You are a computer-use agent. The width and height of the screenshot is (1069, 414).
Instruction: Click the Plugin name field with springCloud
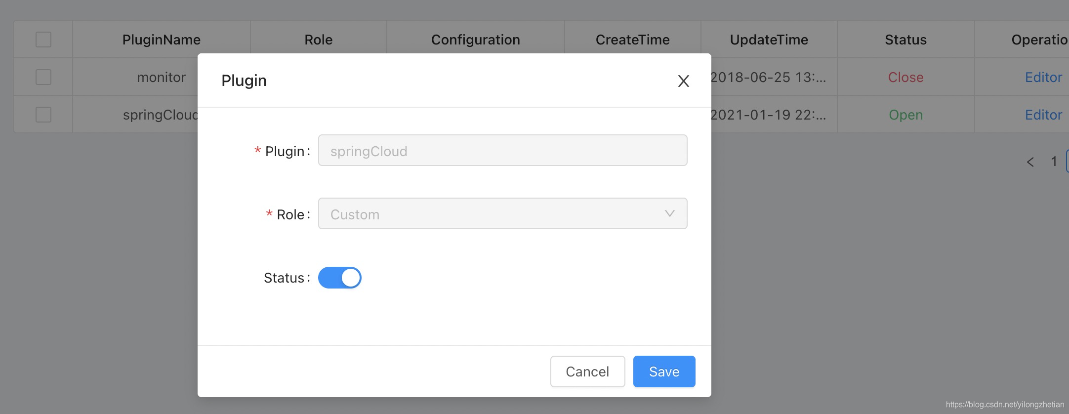click(502, 150)
